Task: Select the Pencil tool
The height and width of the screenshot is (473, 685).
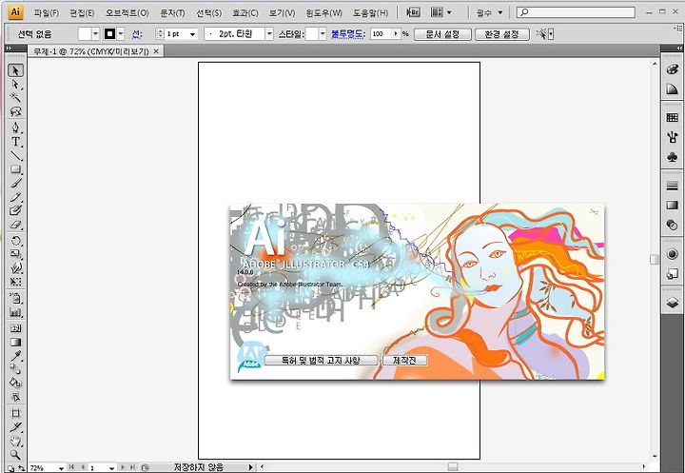Action: tap(15, 197)
